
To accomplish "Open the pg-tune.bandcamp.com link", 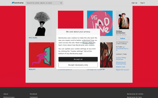I will click(x=122, y=49).
